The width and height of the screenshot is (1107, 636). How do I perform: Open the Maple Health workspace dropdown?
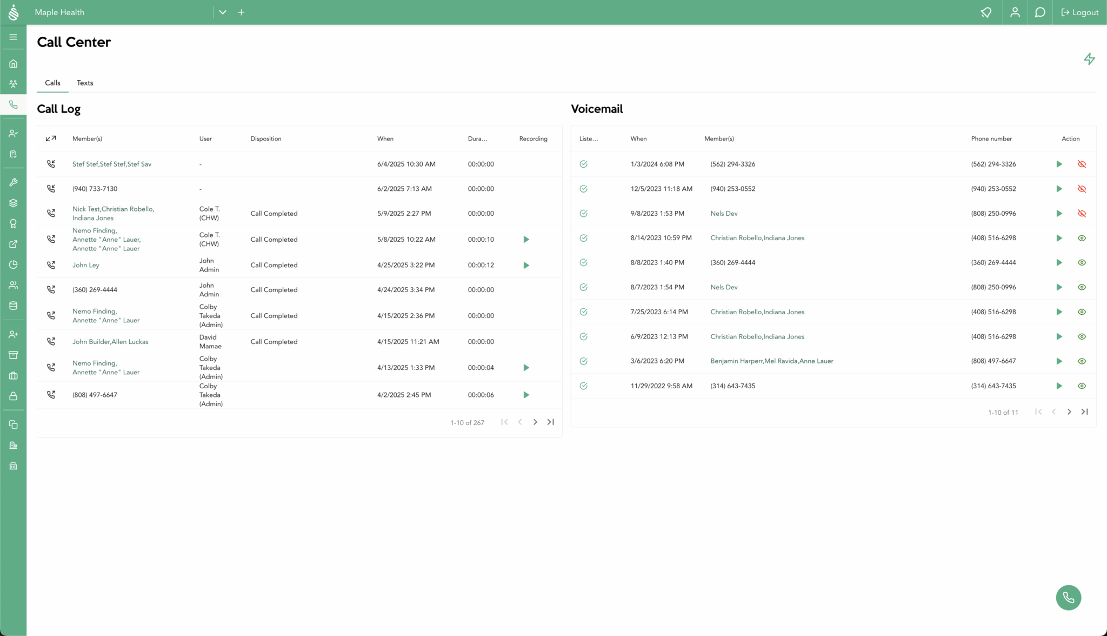[222, 12]
